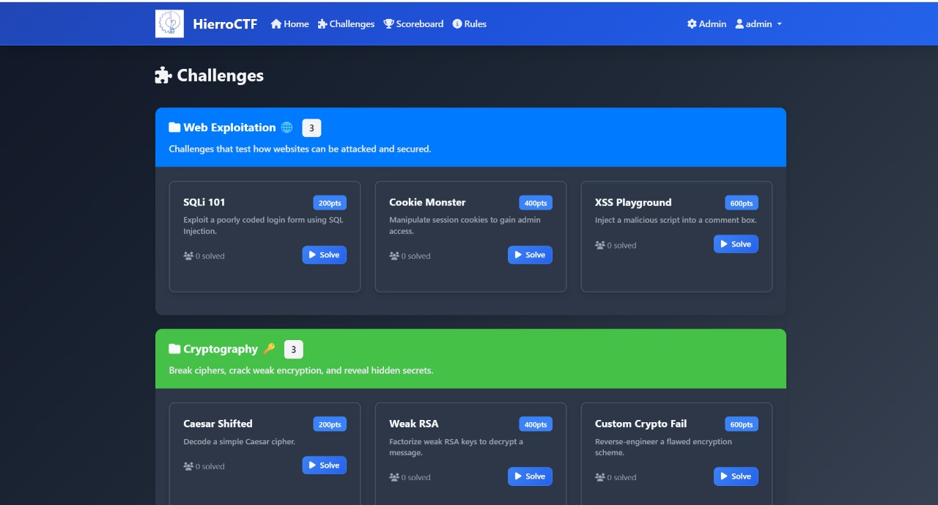Image resolution: width=938 pixels, height=505 pixels.
Task: Click the 600pts badge on Custom Crypto Fail
Action: coord(741,424)
